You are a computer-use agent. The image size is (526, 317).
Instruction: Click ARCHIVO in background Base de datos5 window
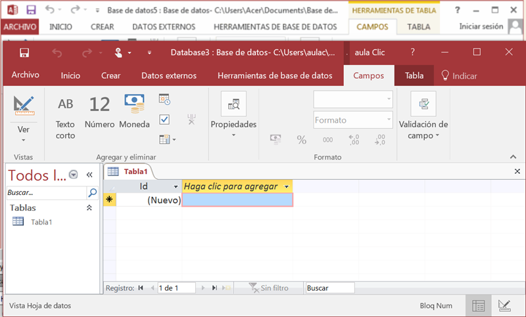click(20, 27)
